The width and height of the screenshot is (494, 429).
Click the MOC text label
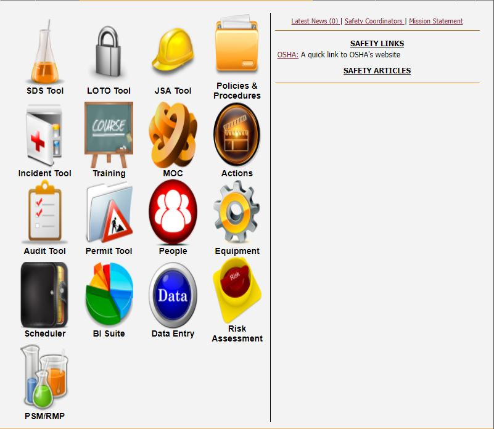(x=173, y=173)
